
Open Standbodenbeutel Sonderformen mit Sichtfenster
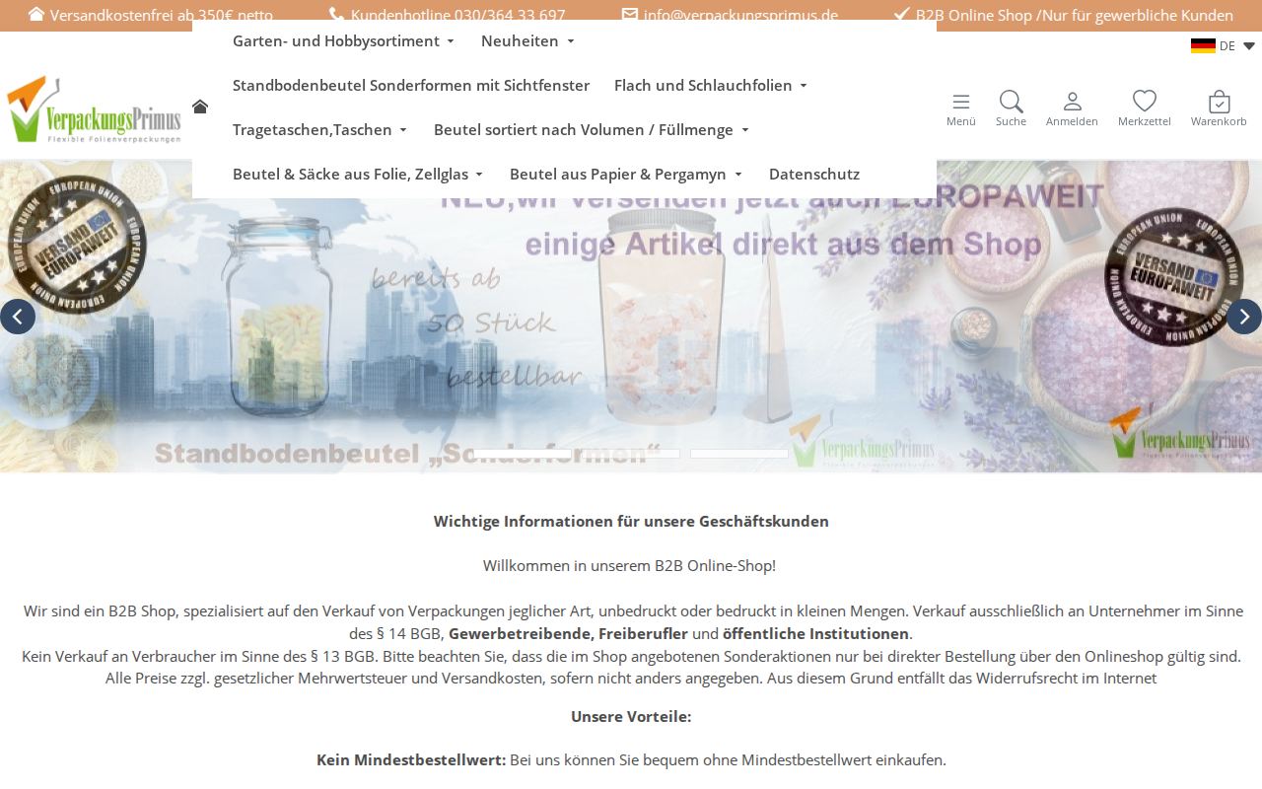coord(411,85)
